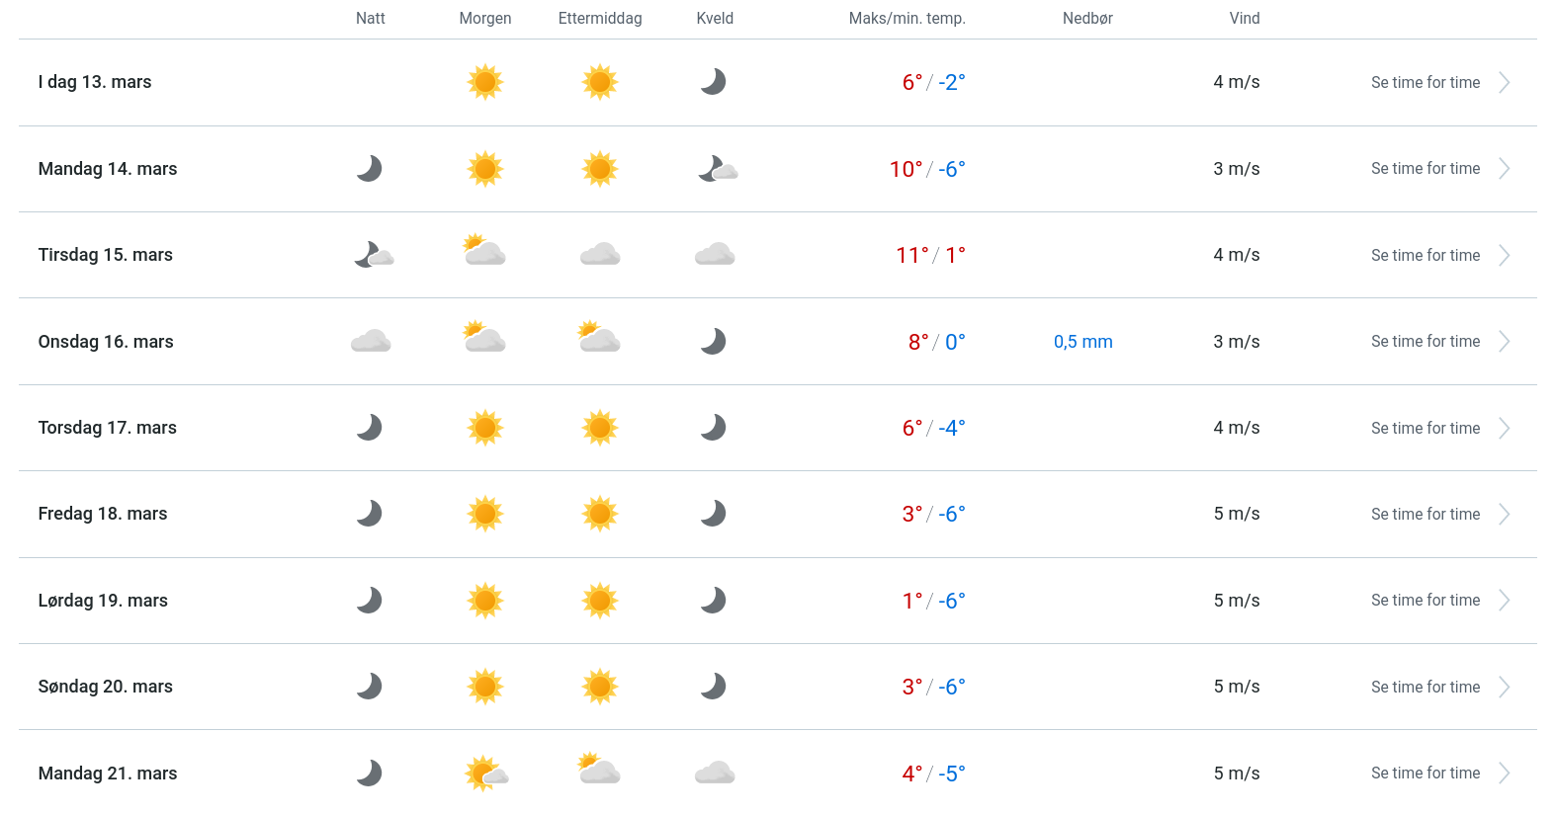Click the Nedbør column header
This screenshot has height=815, width=1556.
[1087, 19]
